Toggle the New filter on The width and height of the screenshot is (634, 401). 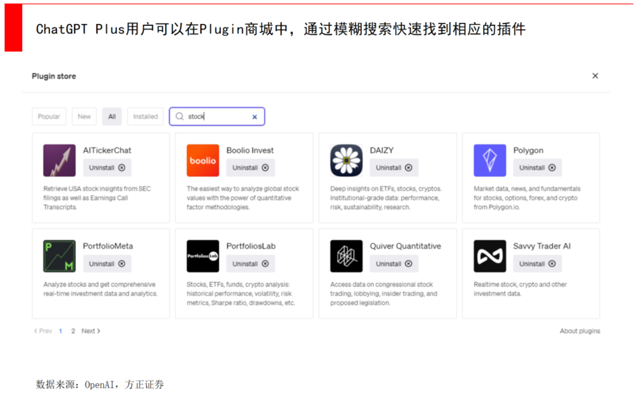point(84,117)
